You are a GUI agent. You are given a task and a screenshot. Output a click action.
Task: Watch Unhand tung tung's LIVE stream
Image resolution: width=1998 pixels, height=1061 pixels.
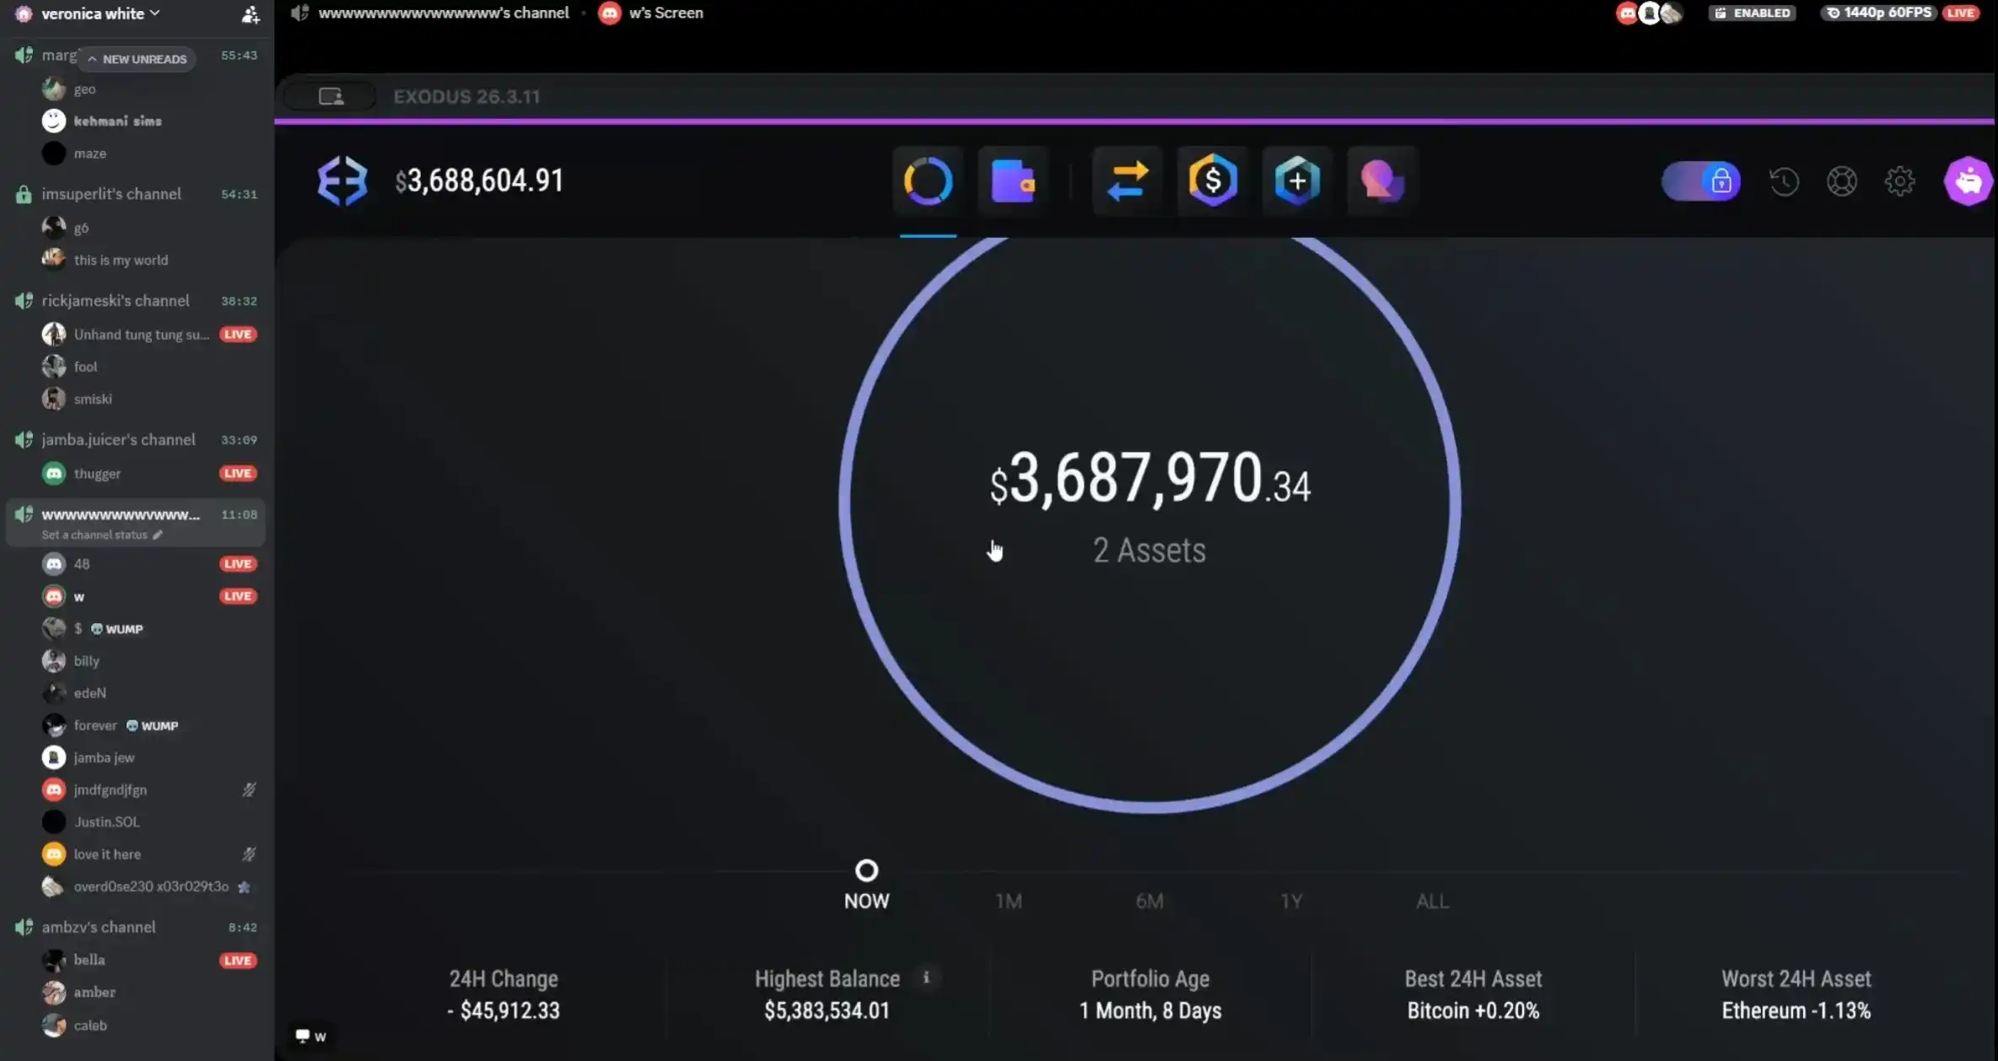(237, 334)
